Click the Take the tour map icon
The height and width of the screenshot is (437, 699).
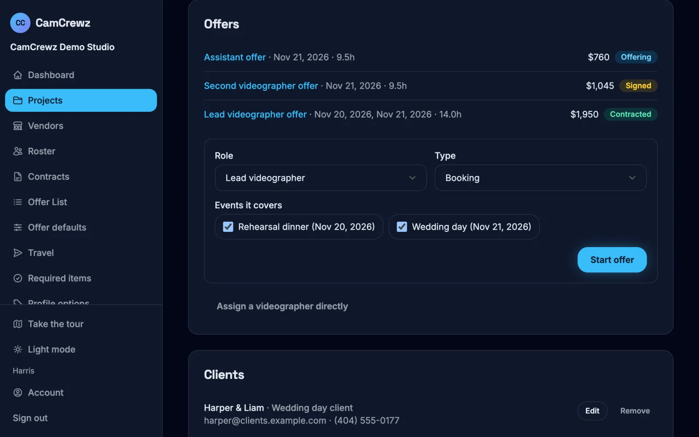click(x=17, y=324)
